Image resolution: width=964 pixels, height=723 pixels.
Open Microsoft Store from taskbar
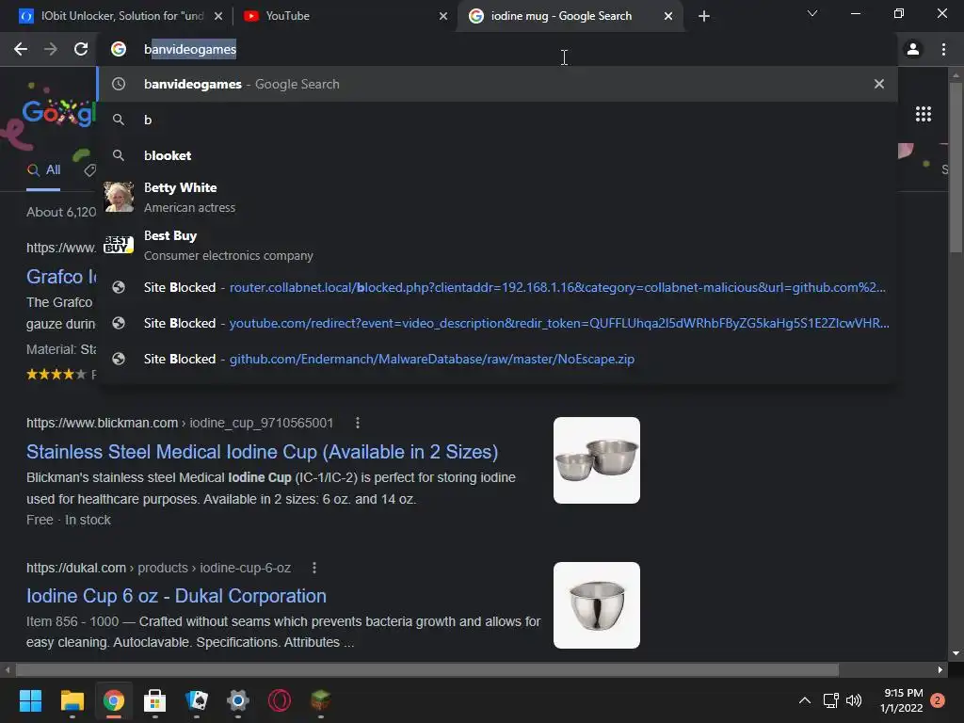point(155,700)
